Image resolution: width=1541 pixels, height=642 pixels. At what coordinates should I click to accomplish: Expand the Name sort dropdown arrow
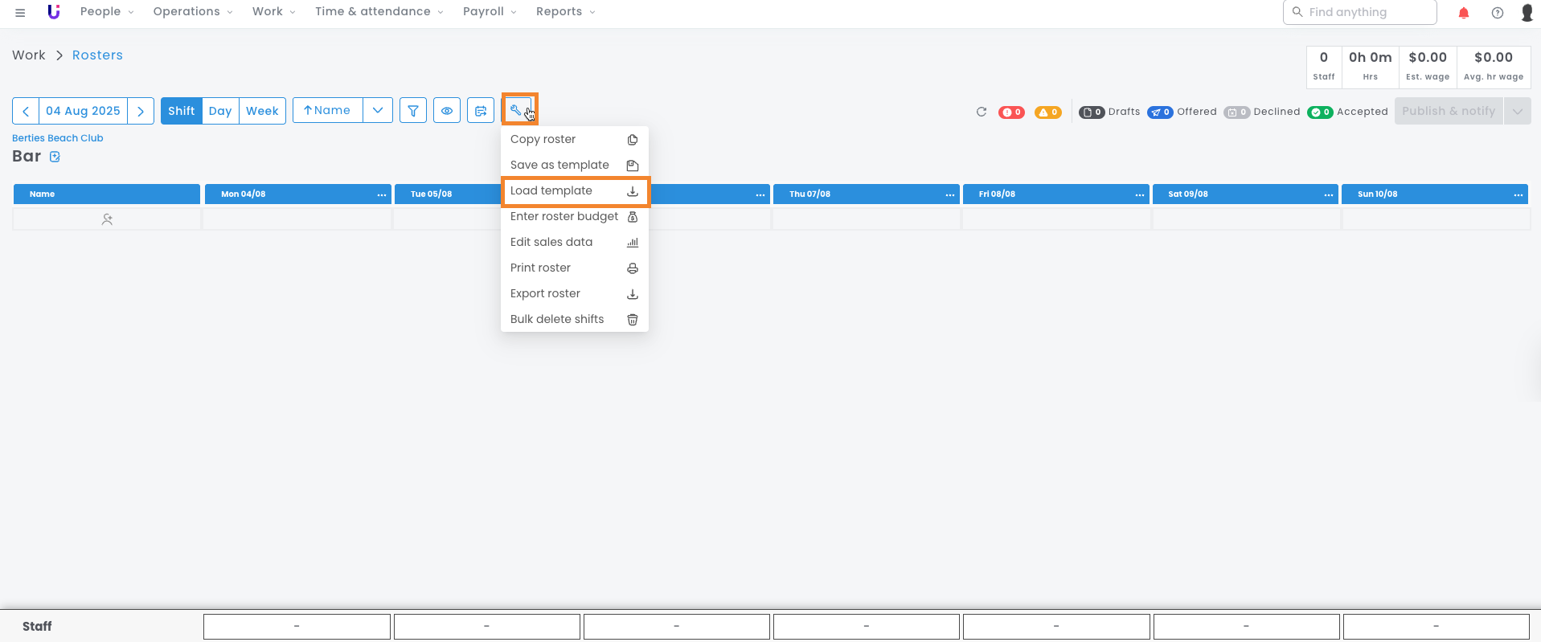(x=378, y=110)
